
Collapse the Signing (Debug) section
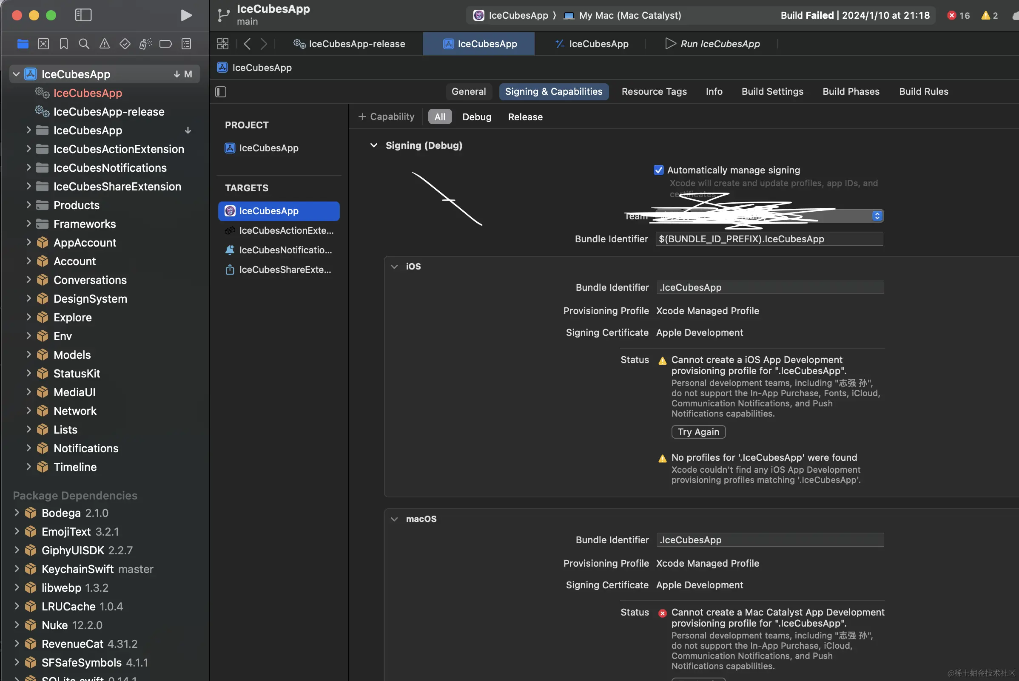[x=373, y=145]
